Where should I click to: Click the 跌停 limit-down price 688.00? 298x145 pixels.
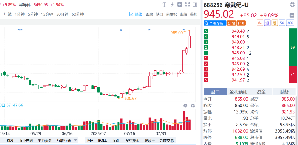coord(242,137)
